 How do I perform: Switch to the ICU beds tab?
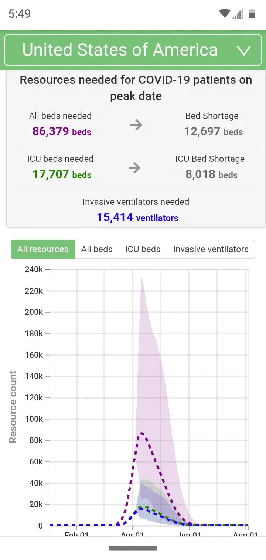tap(143, 249)
